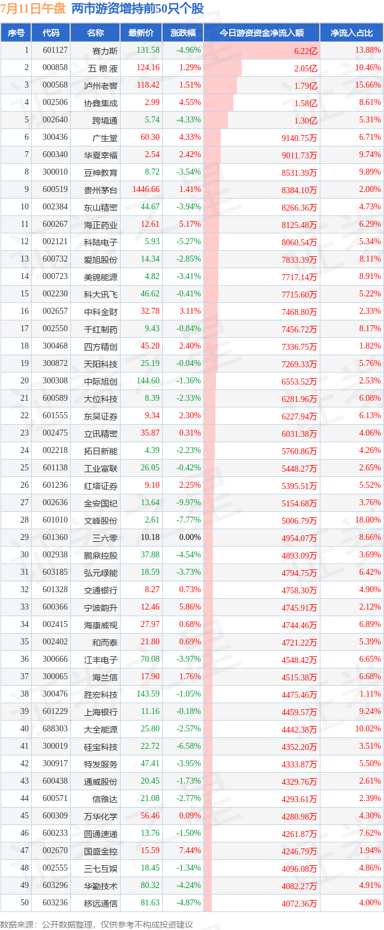384x930 pixels.
Task: Select stock name 三六零
Action: (x=105, y=538)
